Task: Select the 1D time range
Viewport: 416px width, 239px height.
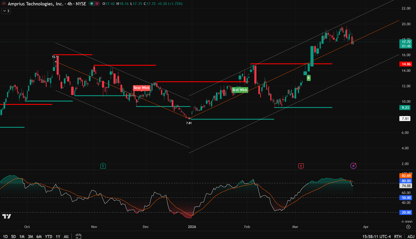Action: tap(5, 236)
